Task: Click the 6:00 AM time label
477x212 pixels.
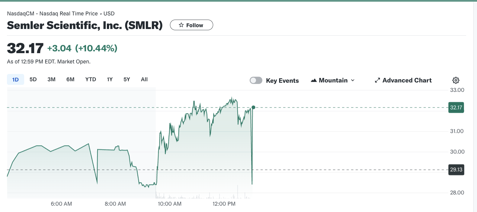Action: pos(61,204)
